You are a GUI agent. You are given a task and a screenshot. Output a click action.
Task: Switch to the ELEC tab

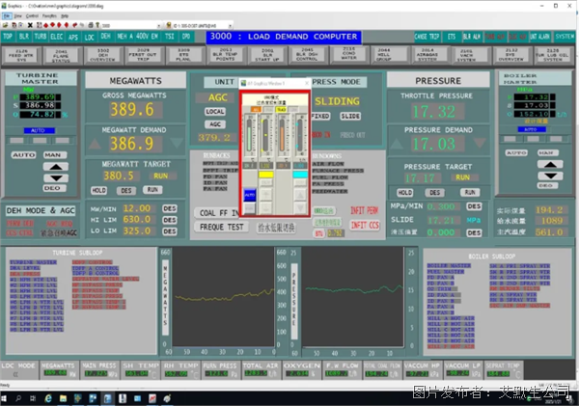(57, 37)
